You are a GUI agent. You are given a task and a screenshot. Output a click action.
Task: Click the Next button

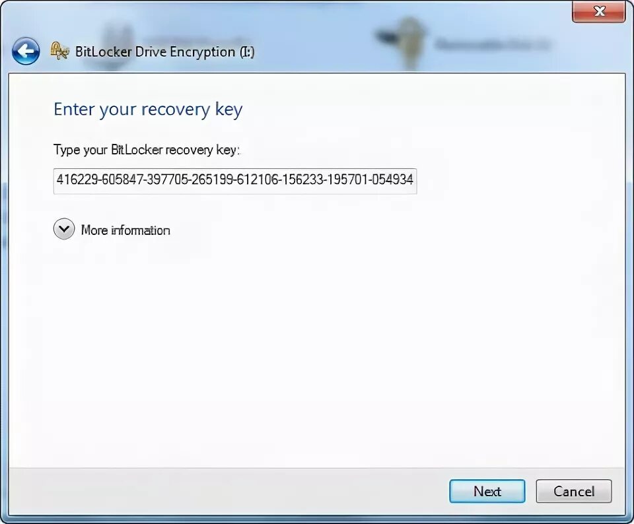(x=487, y=491)
